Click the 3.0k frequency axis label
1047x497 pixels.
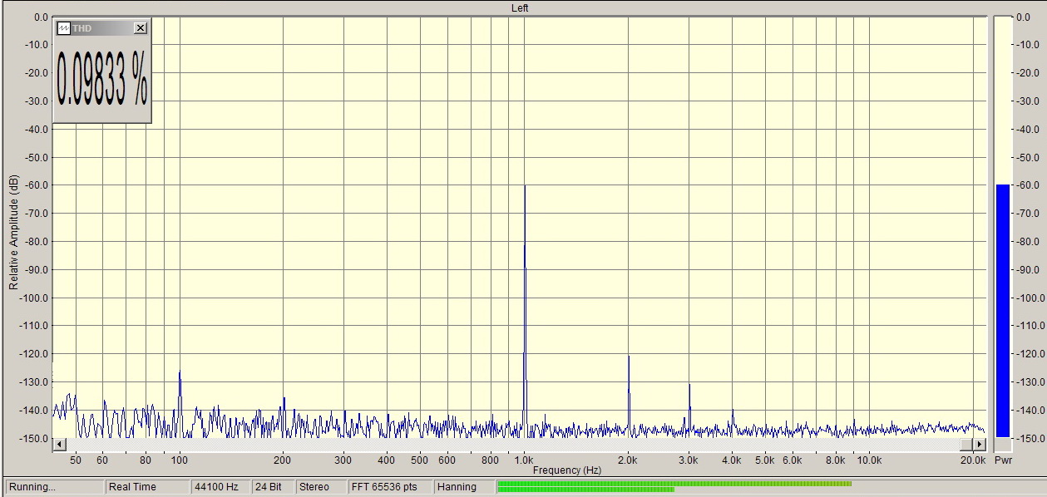(x=689, y=460)
